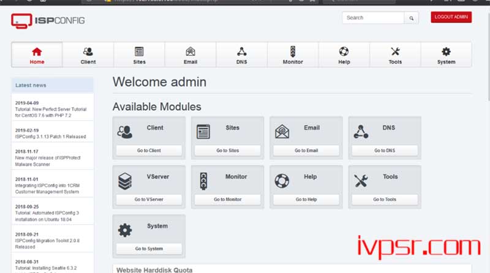Open the Monitor tab label
490x273 pixels.
point(293,62)
